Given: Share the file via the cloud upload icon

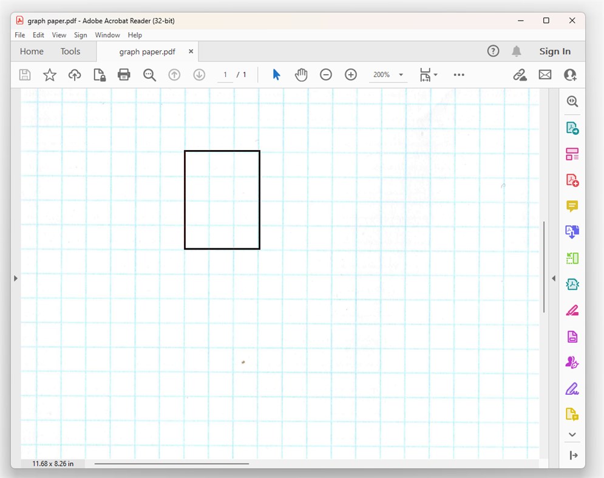Looking at the screenshot, I should point(74,74).
